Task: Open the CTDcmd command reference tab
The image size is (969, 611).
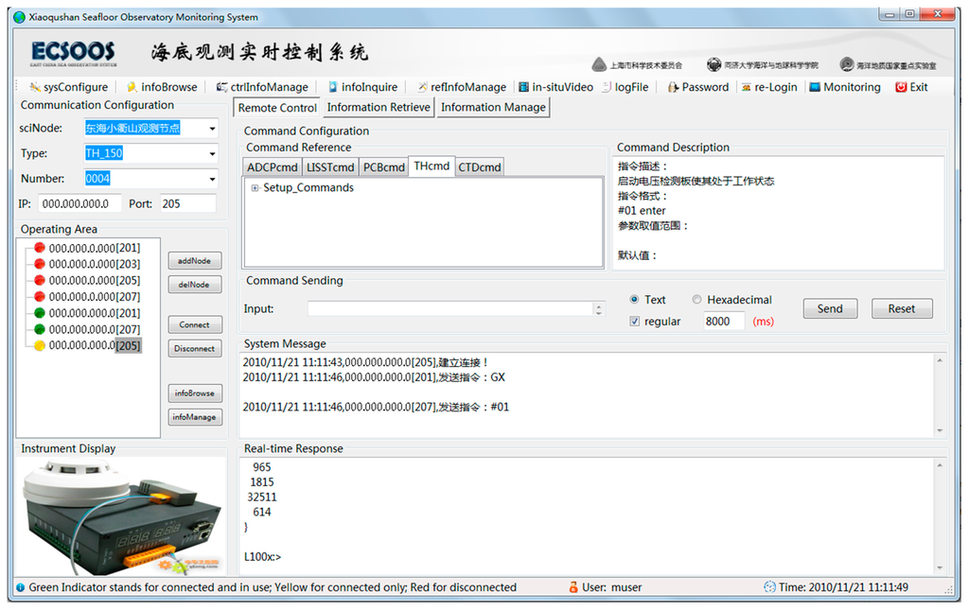Action: [x=479, y=166]
